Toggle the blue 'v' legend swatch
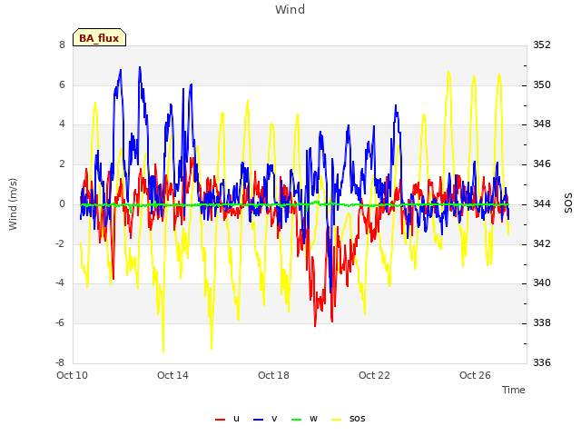 (x=258, y=420)
